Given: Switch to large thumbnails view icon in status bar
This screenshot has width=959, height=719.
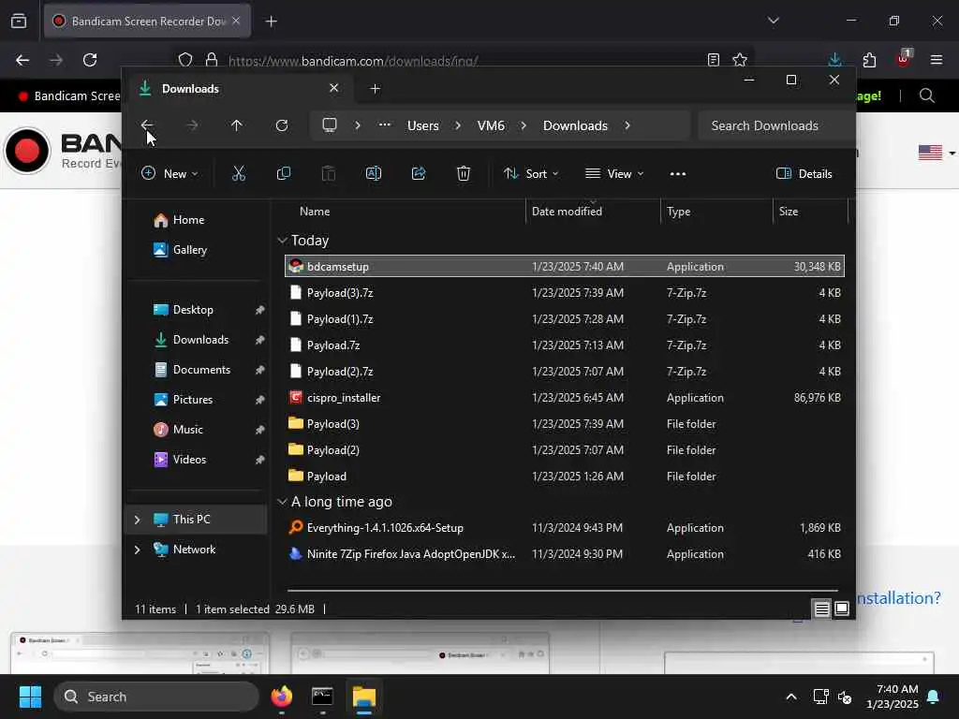Looking at the screenshot, I should click(x=842, y=609).
